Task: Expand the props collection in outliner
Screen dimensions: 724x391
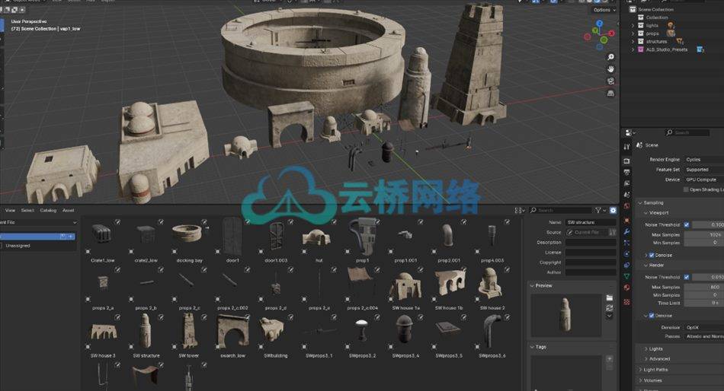Action: point(633,33)
